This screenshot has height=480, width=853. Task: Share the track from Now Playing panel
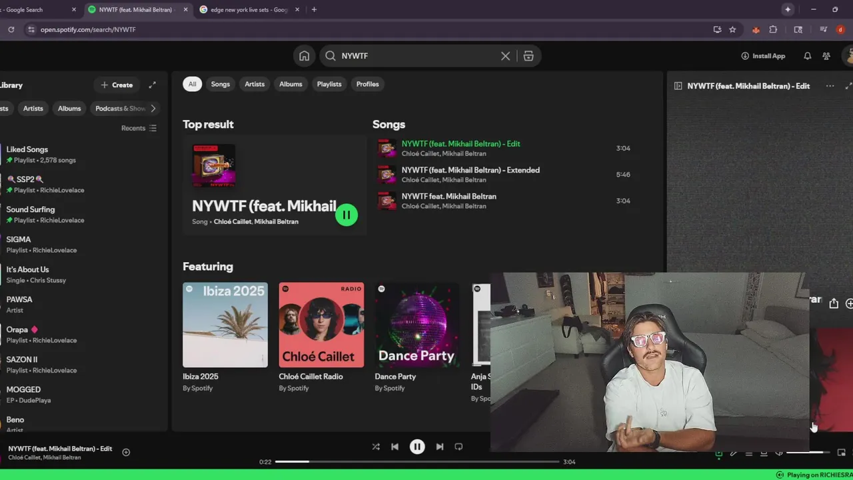[834, 303]
